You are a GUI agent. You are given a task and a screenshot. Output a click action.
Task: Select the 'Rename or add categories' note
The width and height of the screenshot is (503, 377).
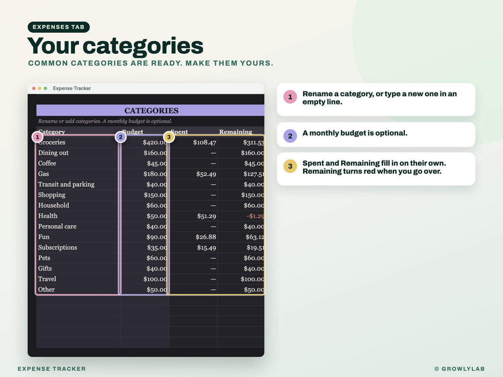coord(105,121)
